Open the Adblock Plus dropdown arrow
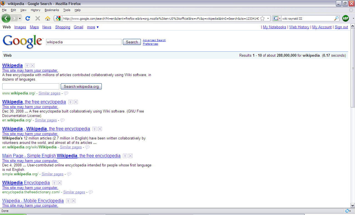The width and height of the screenshot is (355, 215). (x=353, y=18)
